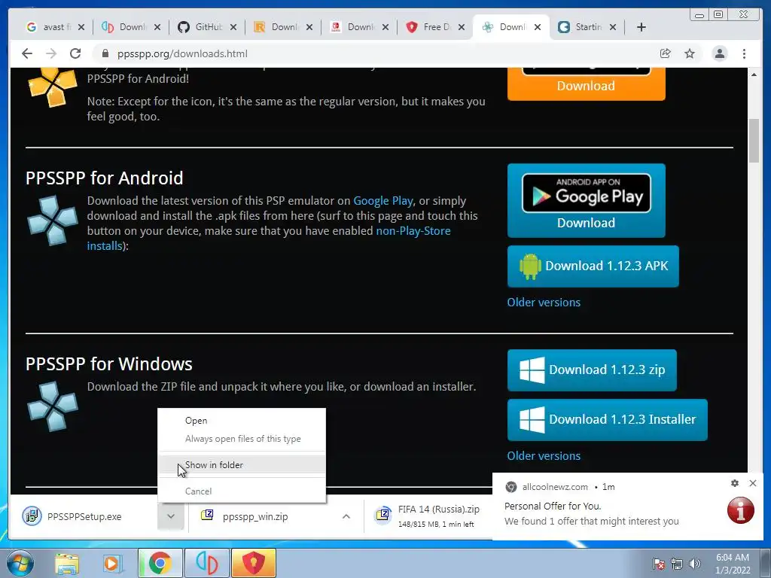Click the PPSSPP for Android logo icon
Screen dimensions: 771x578
point(52,221)
